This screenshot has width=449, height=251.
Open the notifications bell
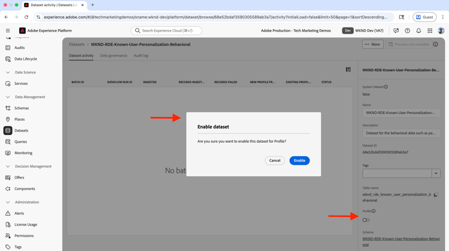(x=418, y=30)
